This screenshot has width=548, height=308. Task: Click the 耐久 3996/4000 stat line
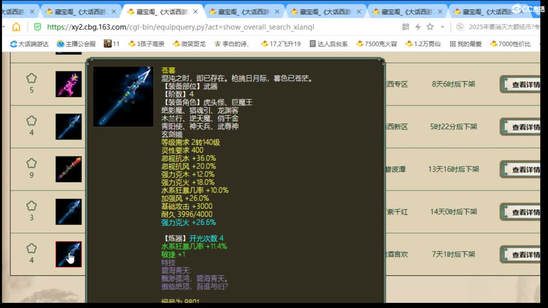coord(187,214)
